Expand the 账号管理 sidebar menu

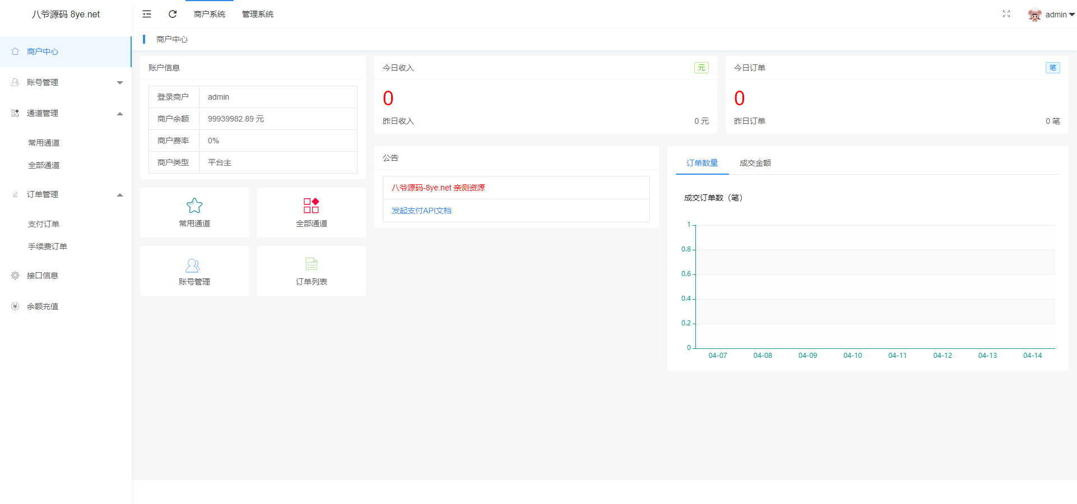click(119, 82)
